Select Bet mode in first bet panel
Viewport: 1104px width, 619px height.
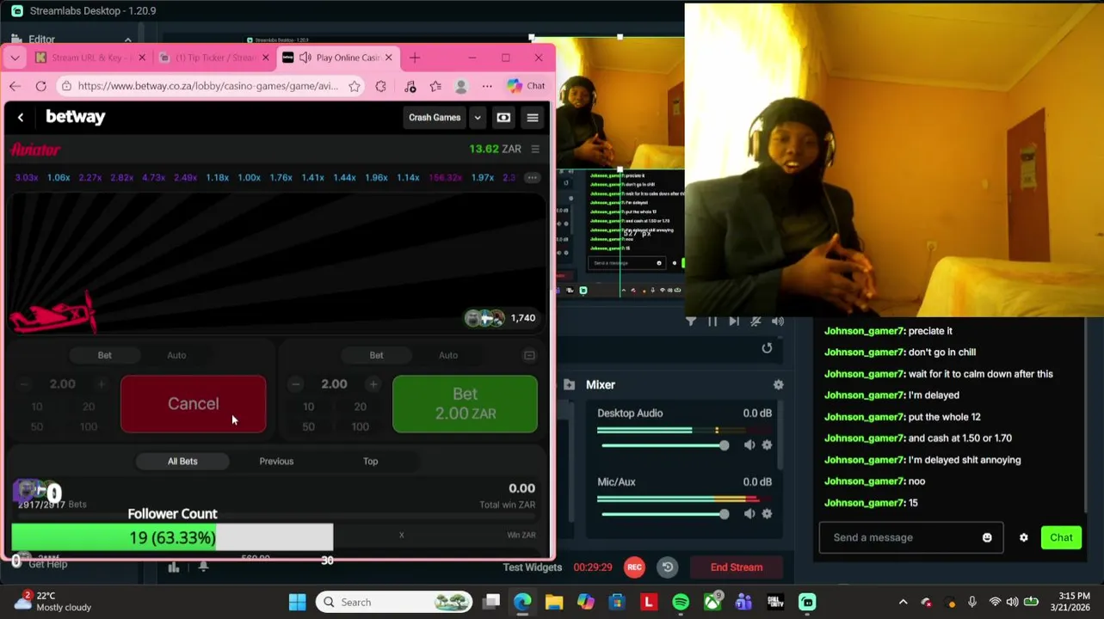pos(104,355)
